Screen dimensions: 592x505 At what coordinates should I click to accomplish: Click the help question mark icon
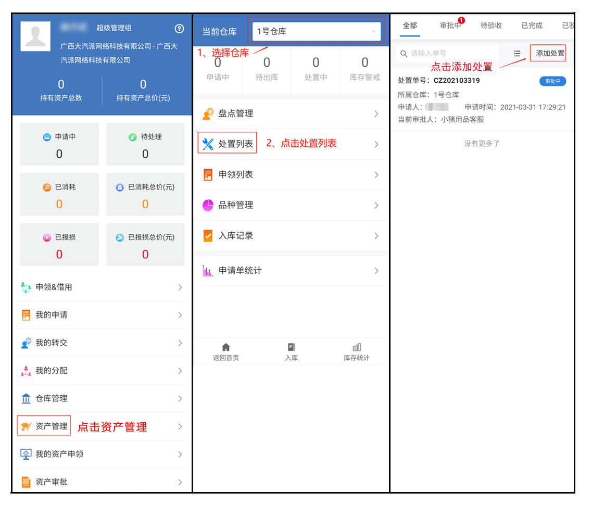[179, 29]
